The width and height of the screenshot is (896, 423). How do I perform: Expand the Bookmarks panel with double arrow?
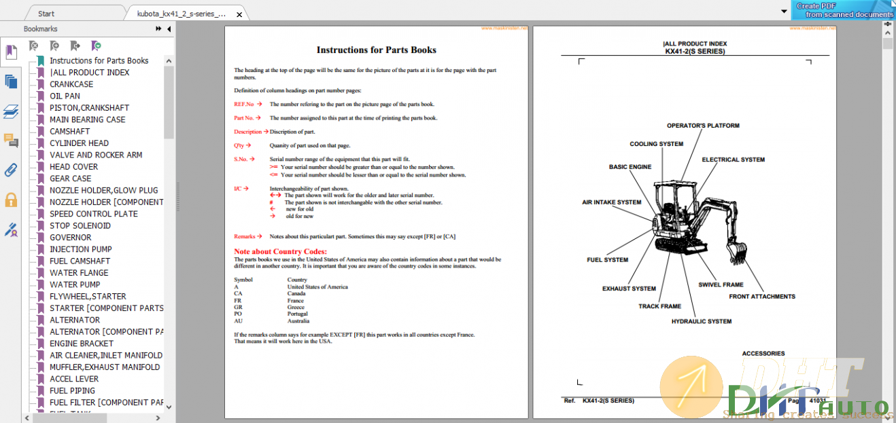click(x=159, y=29)
